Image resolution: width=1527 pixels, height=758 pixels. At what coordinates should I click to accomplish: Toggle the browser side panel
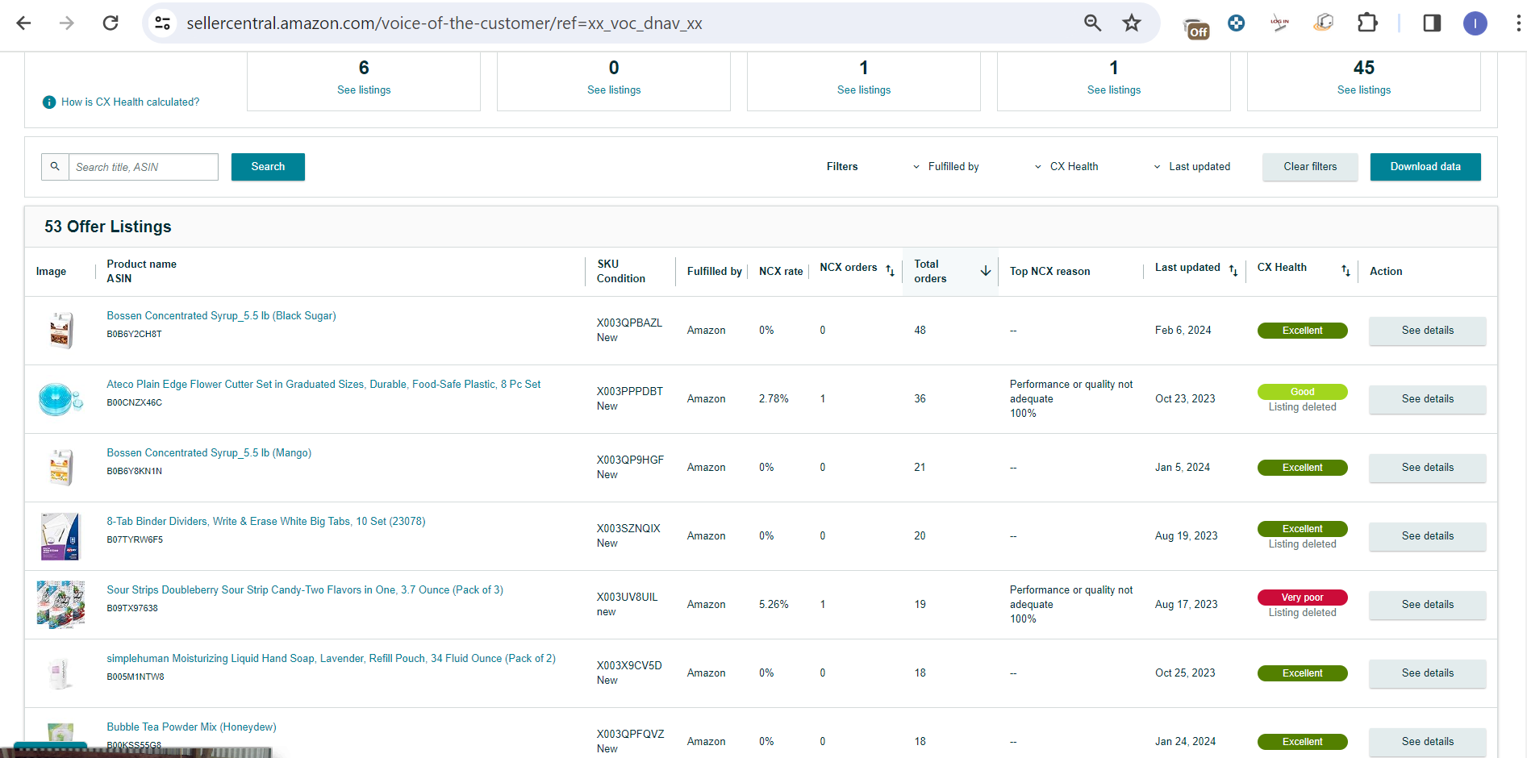click(x=1432, y=23)
